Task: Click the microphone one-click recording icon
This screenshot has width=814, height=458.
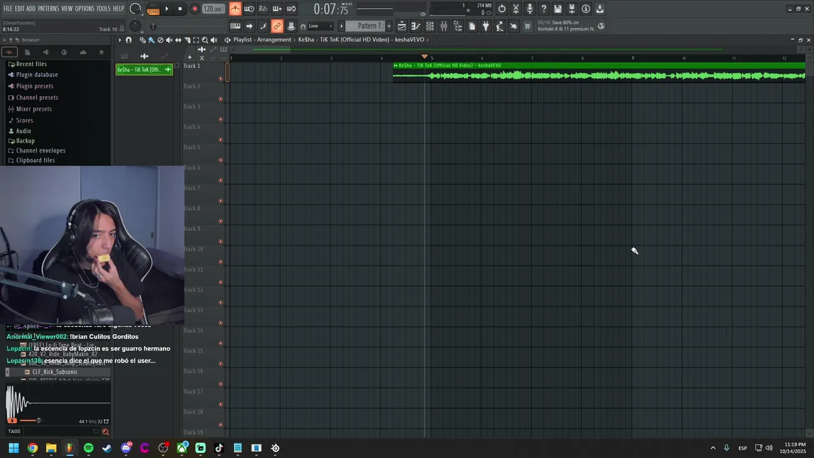Action: pos(530,9)
